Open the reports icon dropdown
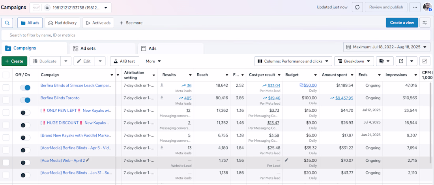Viewport: 434px width, 185px height. tap(385, 61)
